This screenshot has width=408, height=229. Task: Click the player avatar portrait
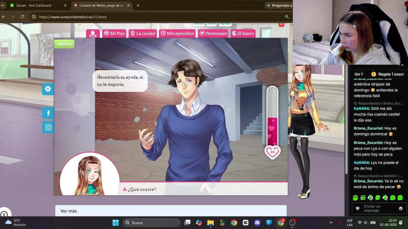(90, 174)
